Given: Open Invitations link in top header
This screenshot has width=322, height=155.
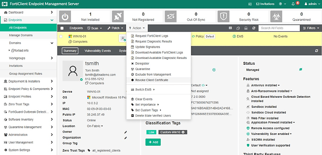Looking at the screenshot, I should point(265,4).
